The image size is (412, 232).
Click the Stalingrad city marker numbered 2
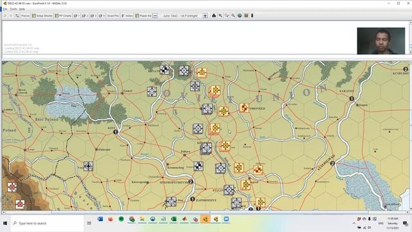tap(332, 163)
